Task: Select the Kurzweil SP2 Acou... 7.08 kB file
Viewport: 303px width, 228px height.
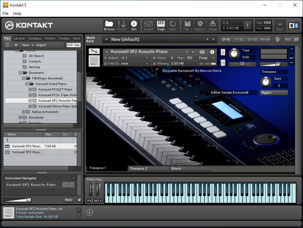Action: (41, 146)
